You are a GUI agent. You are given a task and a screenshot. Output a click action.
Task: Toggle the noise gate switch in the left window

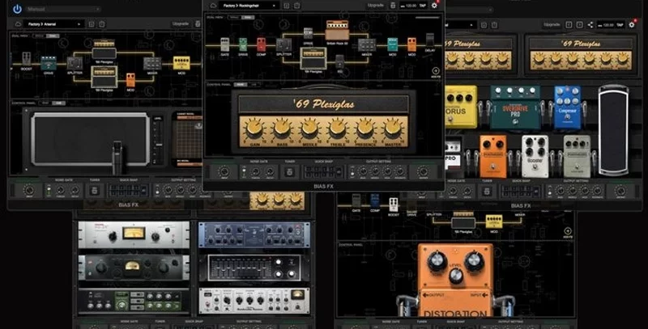[49, 190]
